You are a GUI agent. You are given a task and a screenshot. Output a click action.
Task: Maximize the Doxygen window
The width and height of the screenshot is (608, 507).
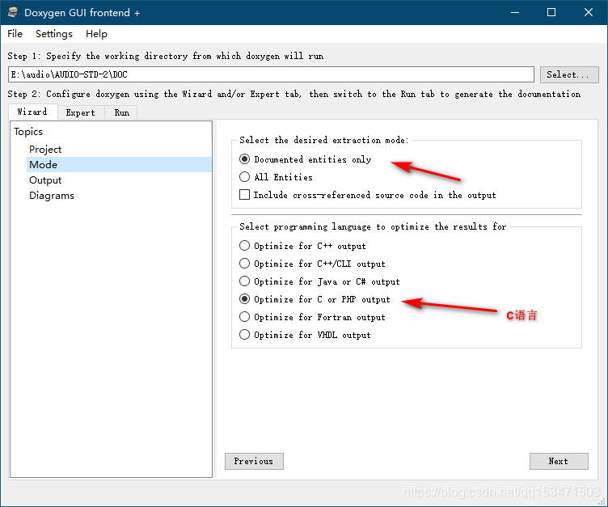551,12
